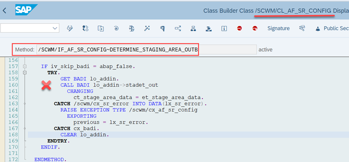Click the wrench tools icon

(302, 28)
